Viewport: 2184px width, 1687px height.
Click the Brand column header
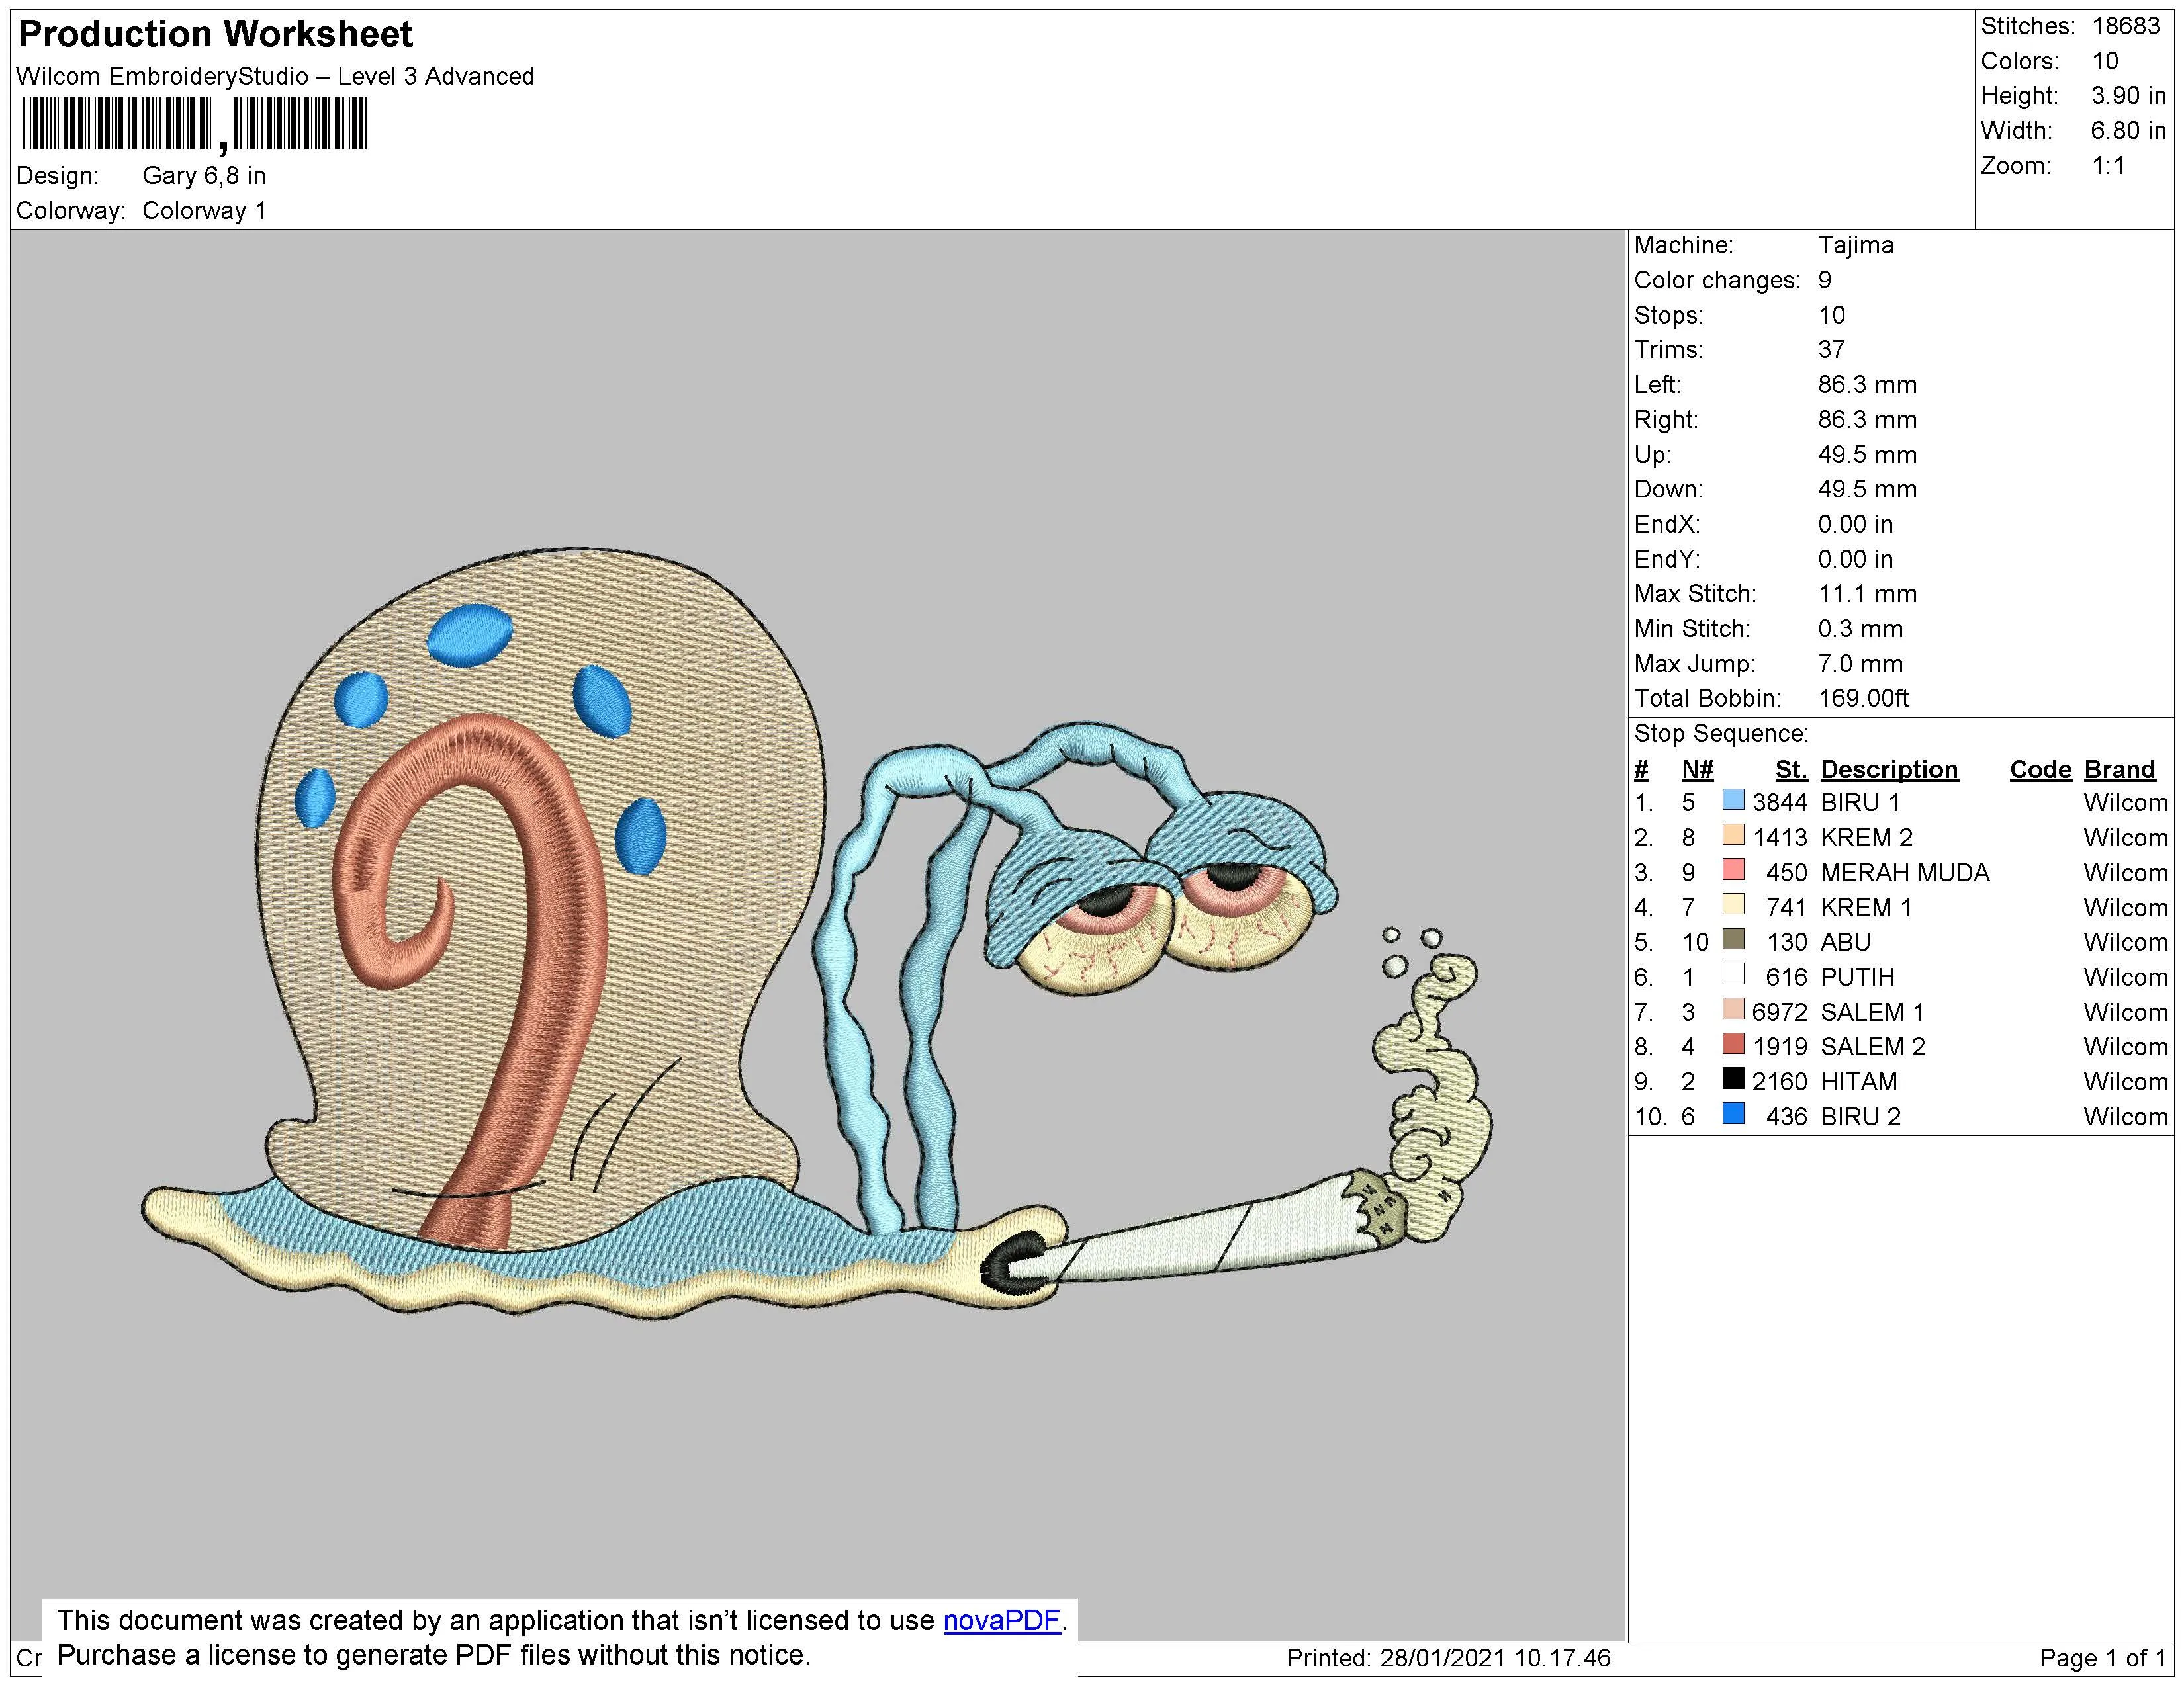click(2119, 769)
